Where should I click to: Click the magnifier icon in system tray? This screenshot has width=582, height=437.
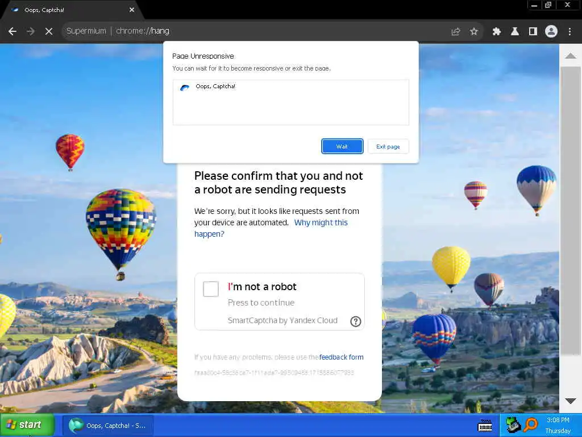pos(531,424)
